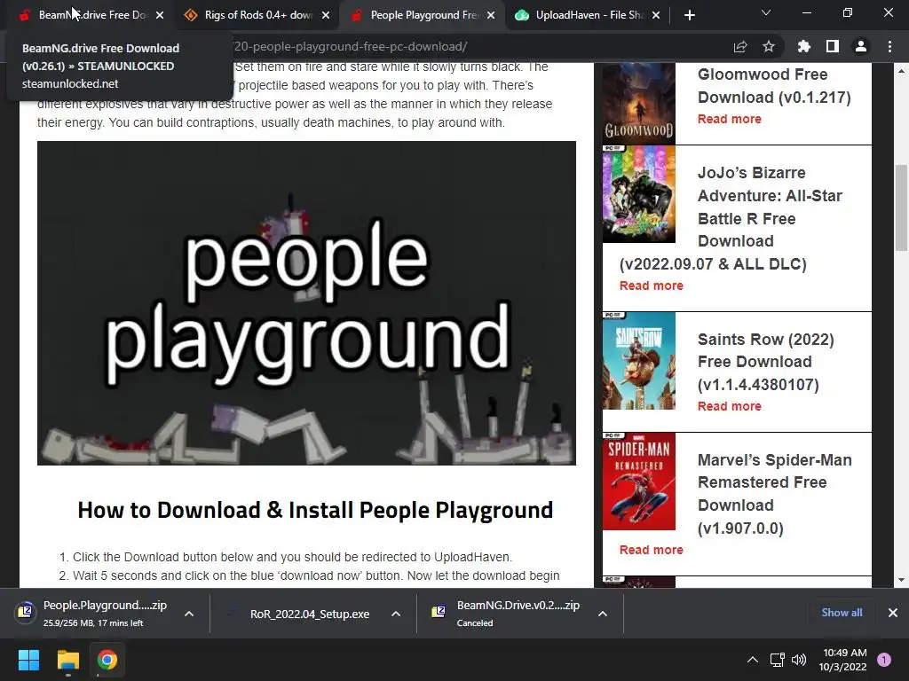Select the People Playground tab
Image resolution: width=909 pixels, height=681 pixels.
click(423, 15)
